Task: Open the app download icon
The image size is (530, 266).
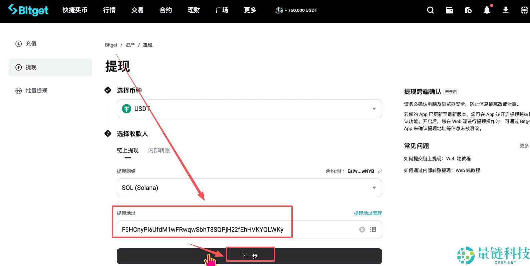Action: [x=506, y=10]
